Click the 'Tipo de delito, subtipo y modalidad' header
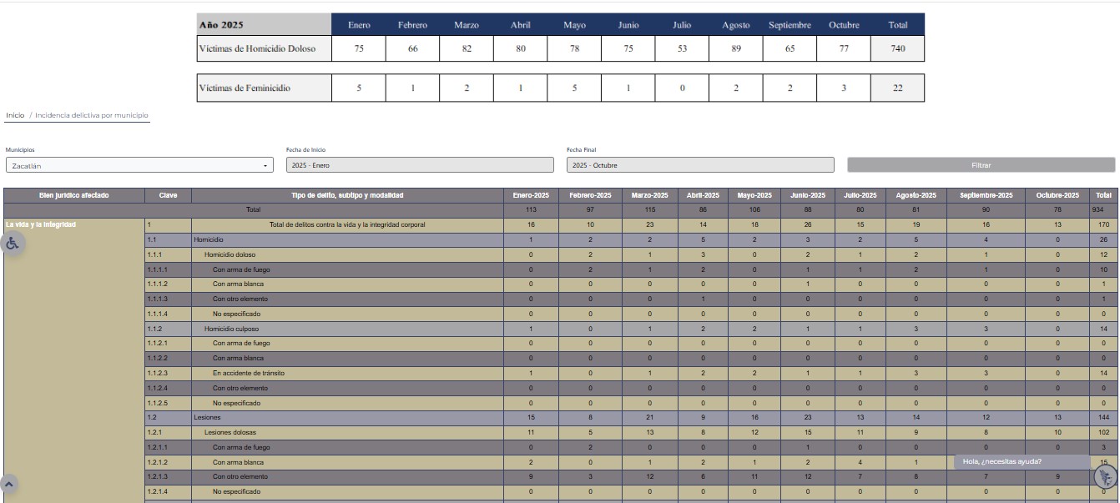 click(347, 195)
